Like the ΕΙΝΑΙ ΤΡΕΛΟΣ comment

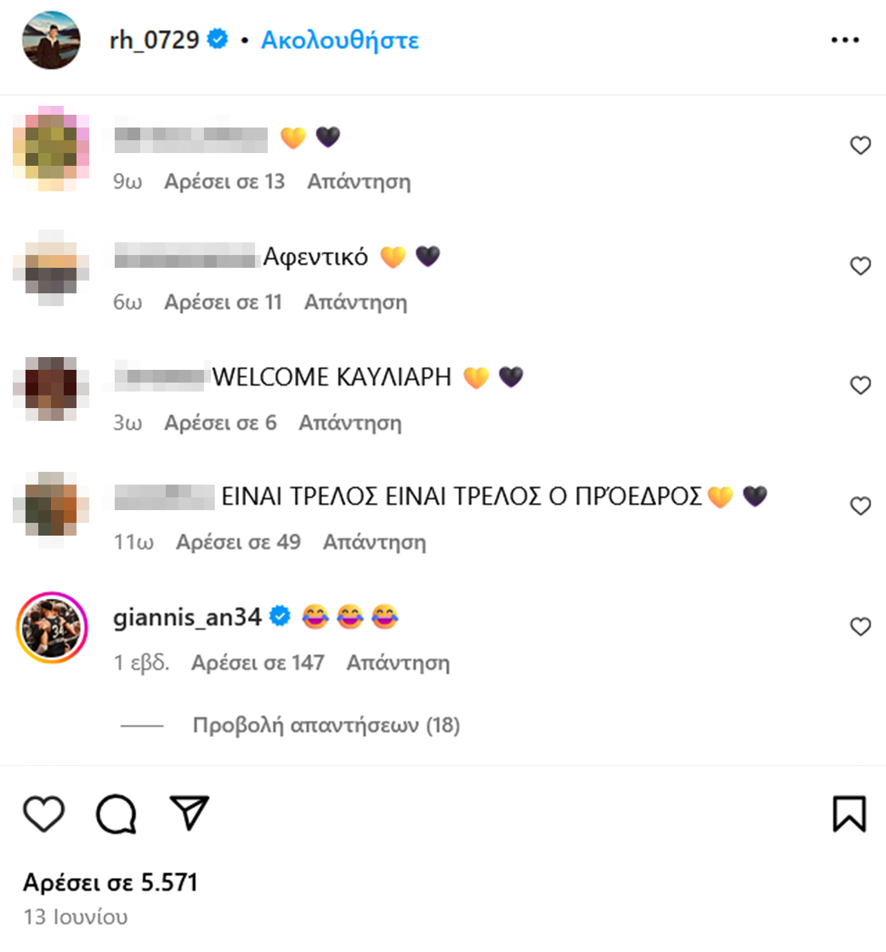pyautogui.click(x=861, y=506)
